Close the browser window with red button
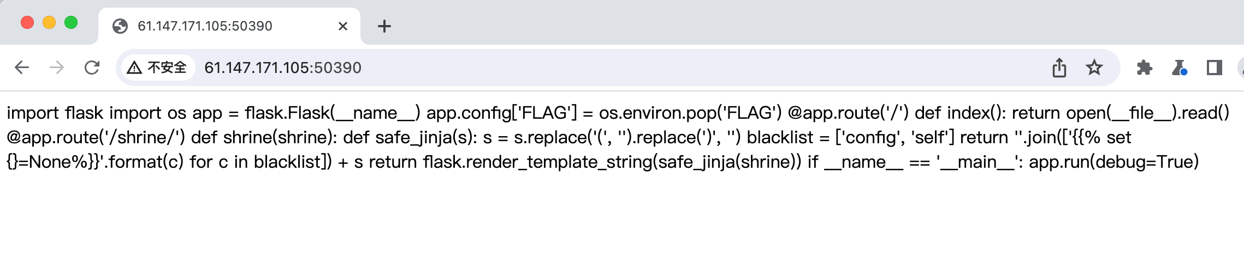Viewport: 1244px width, 256px height. click(x=27, y=22)
